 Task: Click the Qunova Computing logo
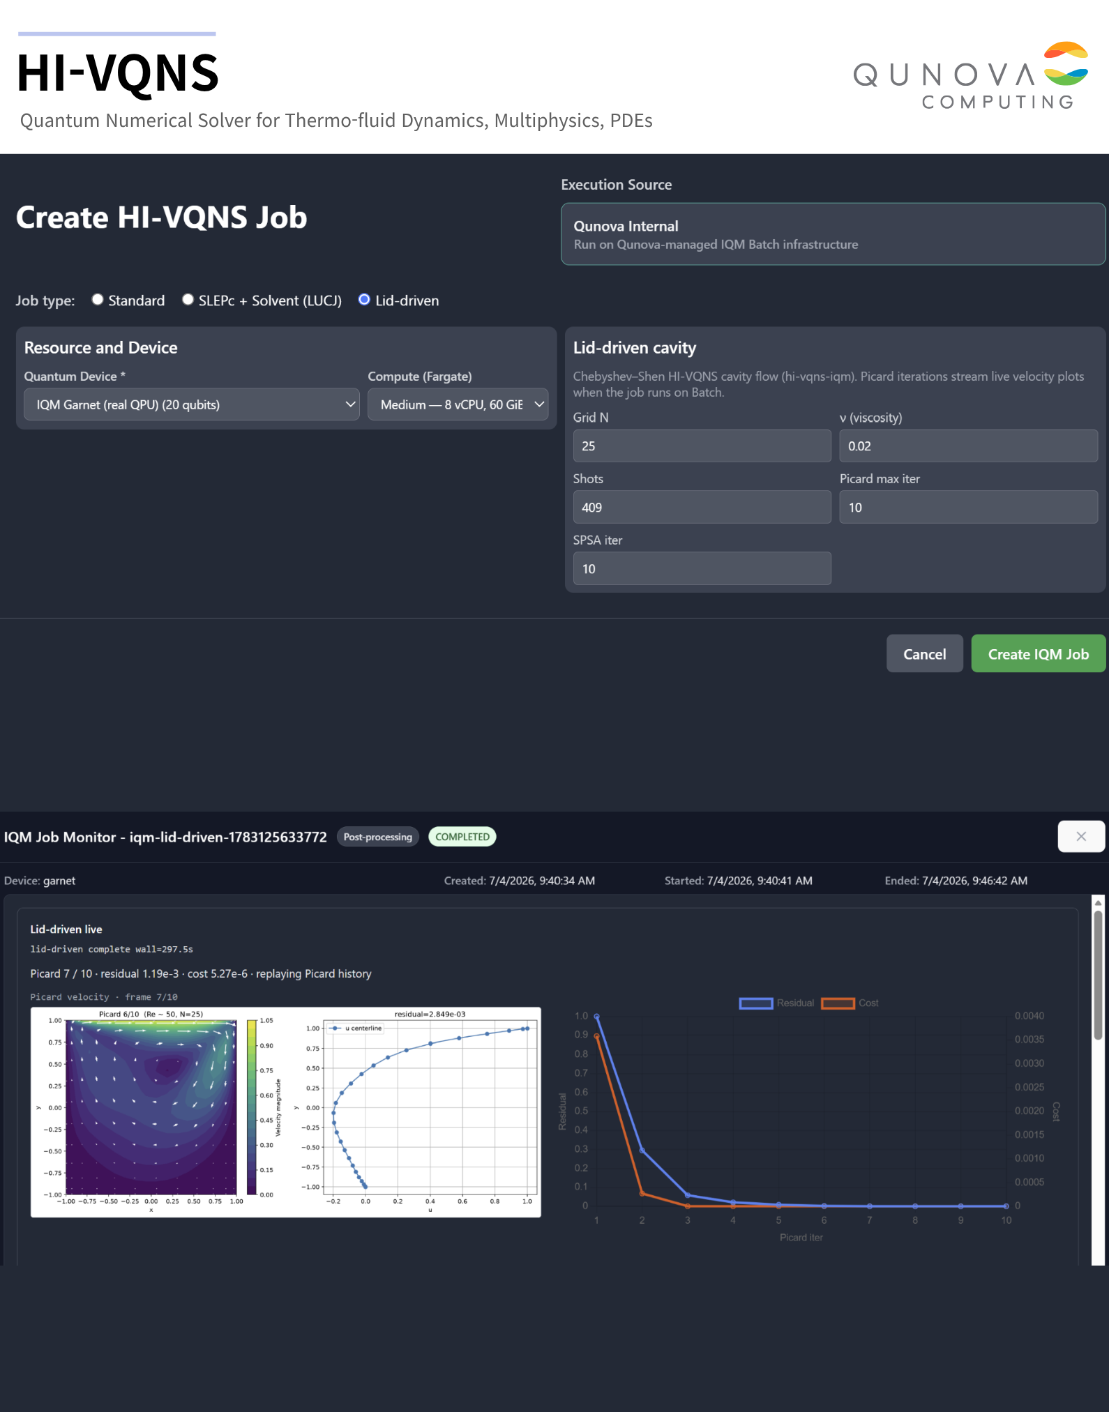pos(971,75)
